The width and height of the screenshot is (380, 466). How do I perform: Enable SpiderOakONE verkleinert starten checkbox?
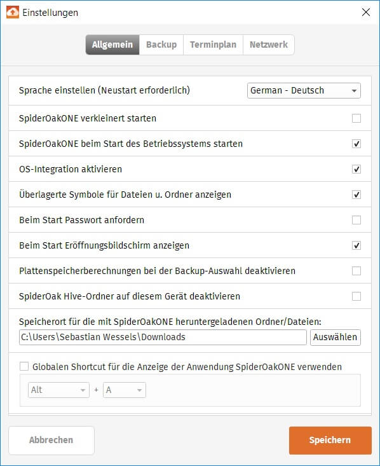coord(356,118)
